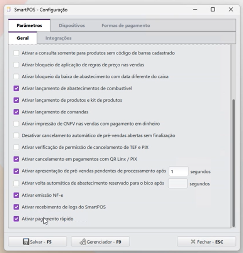The height and width of the screenshot is (253, 243).
Task: Click the empty volta automática seconds field
Action: [x=178, y=183]
